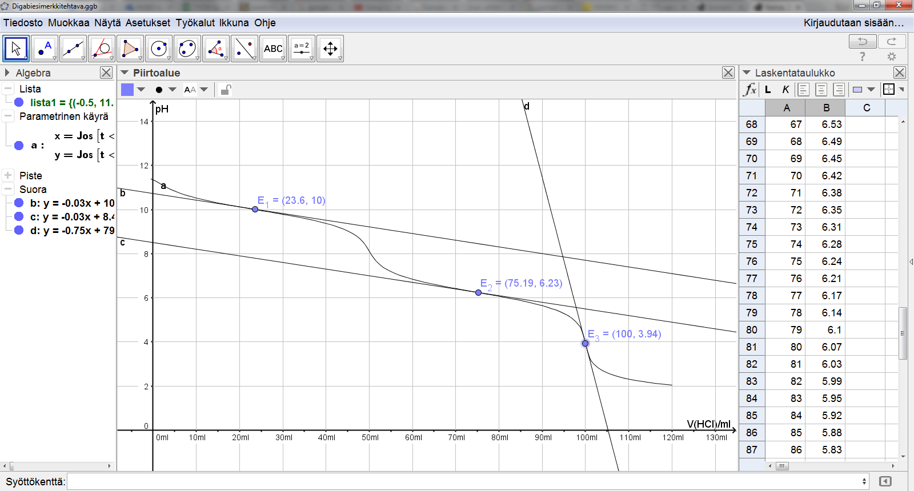Open the point style dropdown
Screen dimensions: 914x491
tap(172, 90)
